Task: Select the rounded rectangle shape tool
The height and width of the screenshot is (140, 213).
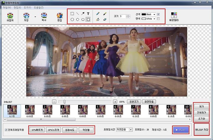Action: tap(83, 19)
